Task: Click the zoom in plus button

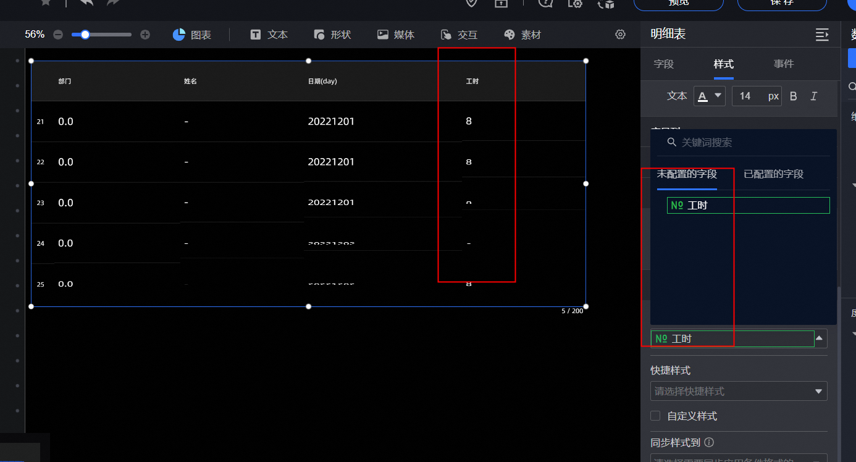Action: (x=145, y=35)
